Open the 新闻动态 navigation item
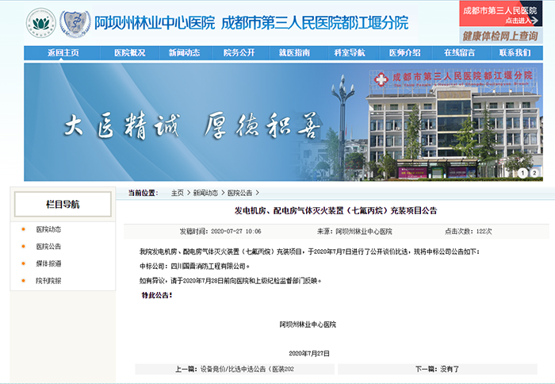Image resolution: width=555 pixels, height=384 pixels. (x=184, y=53)
